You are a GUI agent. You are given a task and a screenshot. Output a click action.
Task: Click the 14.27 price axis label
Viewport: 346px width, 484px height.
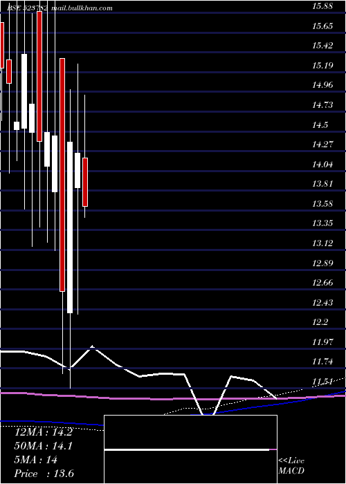pos(322,144)
